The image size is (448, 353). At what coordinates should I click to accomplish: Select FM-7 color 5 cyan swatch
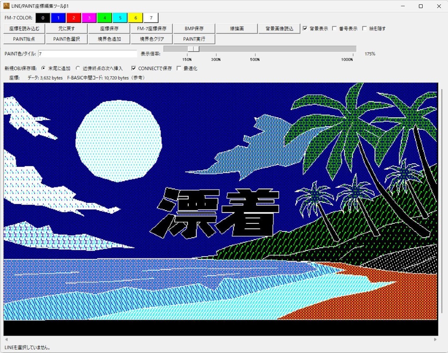click(120, 18)
